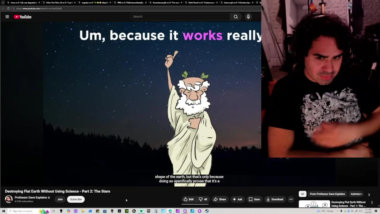Subscribe to Professor Dave Explains

point(76,199)
